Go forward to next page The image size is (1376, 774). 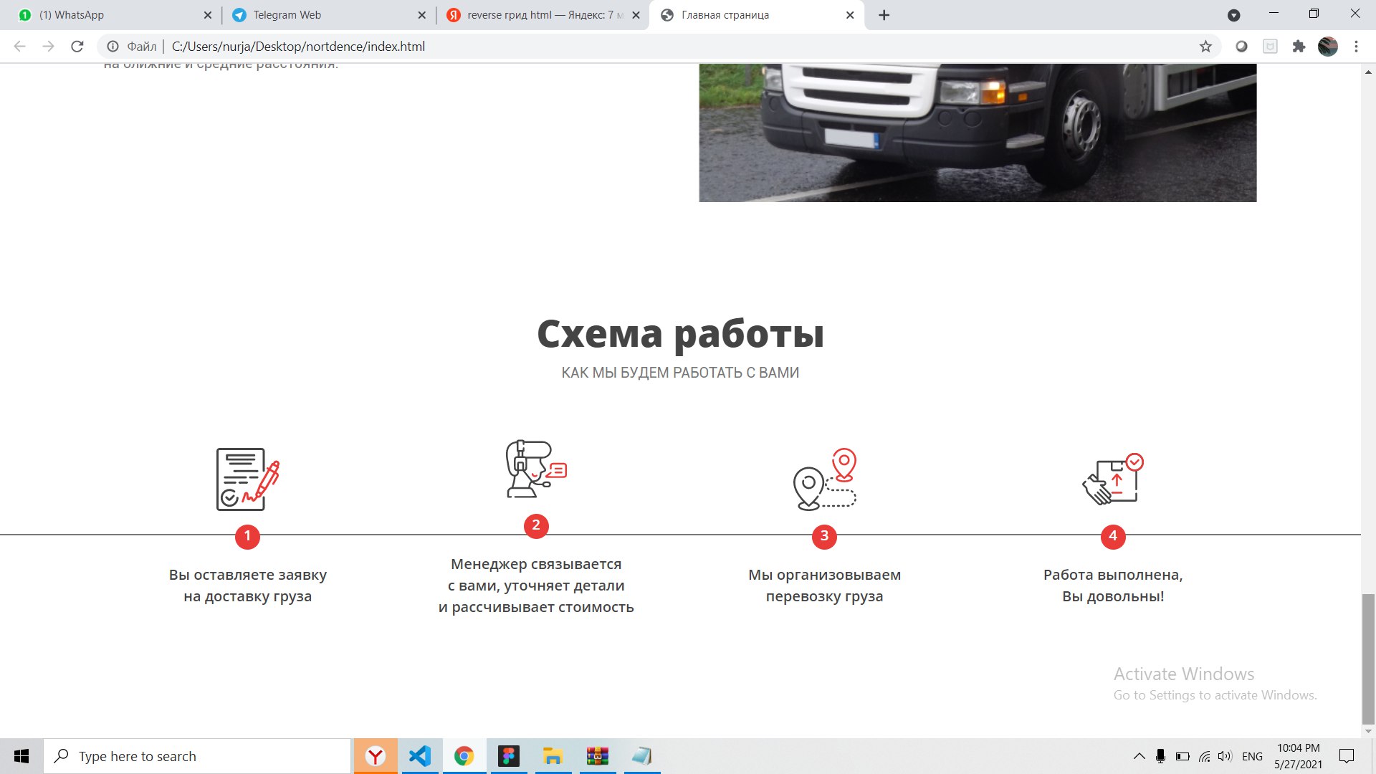pyautogui.click(x=48, y=47)
